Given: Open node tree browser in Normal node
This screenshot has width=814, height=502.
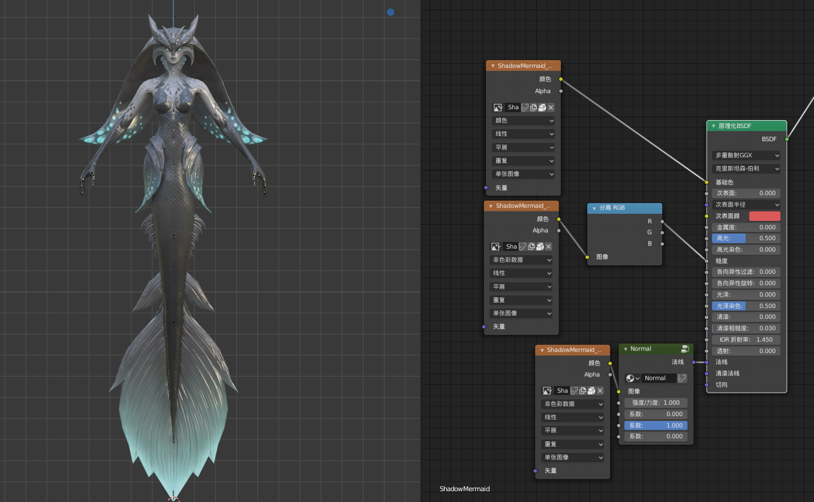Looking at the screenshot, I should (x=633, y=378).
